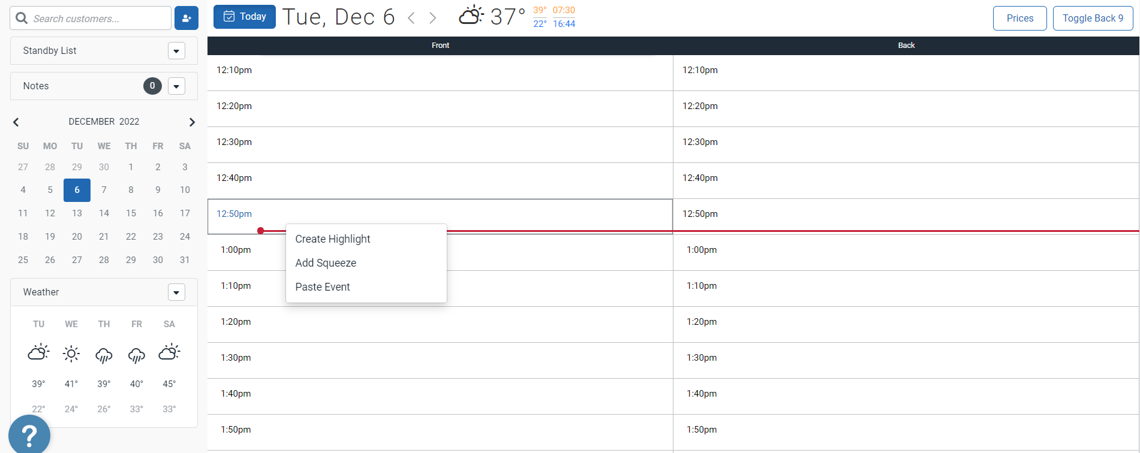Screen dimensions: 1140x453
Task: Click Wednesday's sunny forecast icon
Action: [x=71, y=354]
